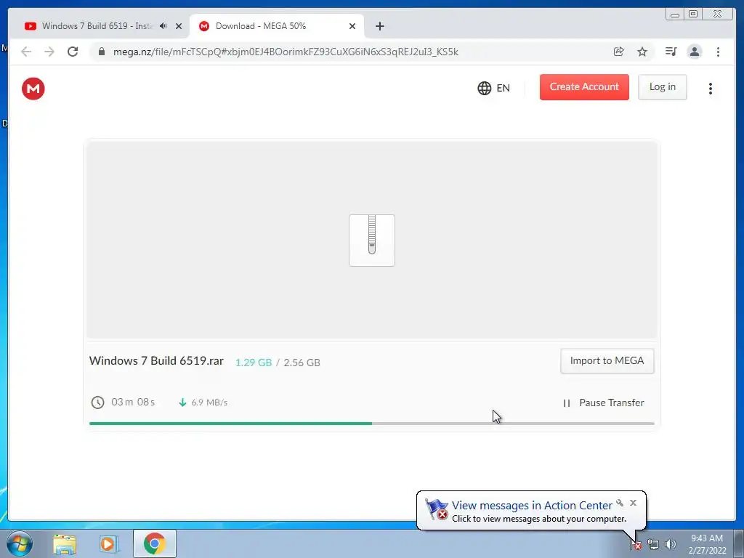Mute the YouTube tab audio icon
The height and width of the screenshot is (558, 744).
[163, 26]
